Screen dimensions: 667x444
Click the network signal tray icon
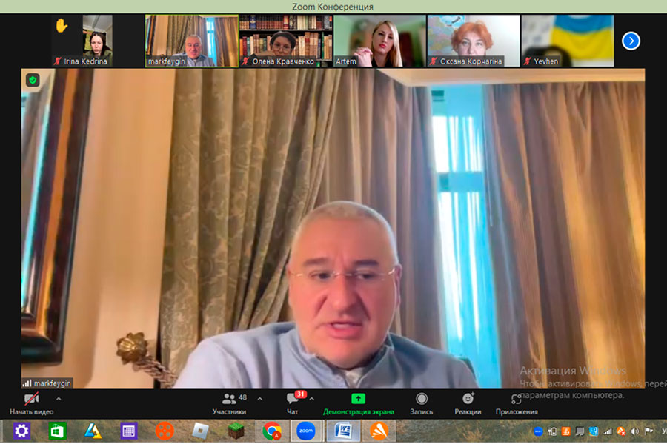pos(607,431)
